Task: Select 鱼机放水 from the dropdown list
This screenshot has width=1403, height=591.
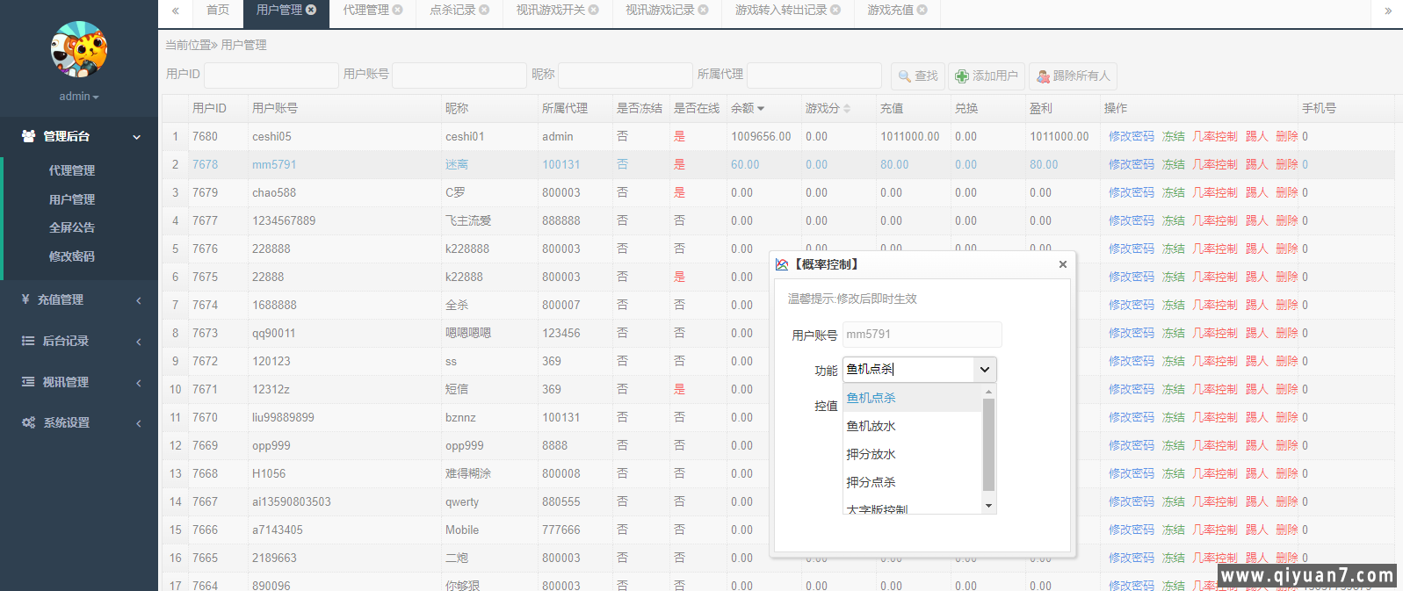Action: [871, 426]
